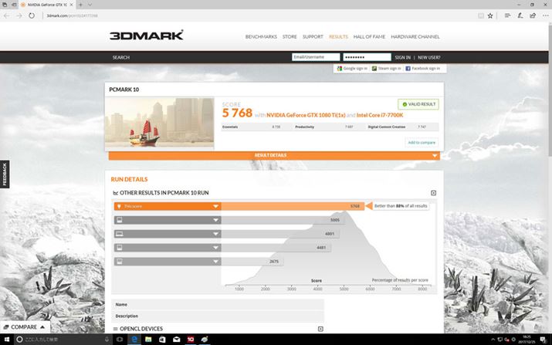Click NEW USER? link
The width and height of the screenshot is (552, 345).
(428, 57)
